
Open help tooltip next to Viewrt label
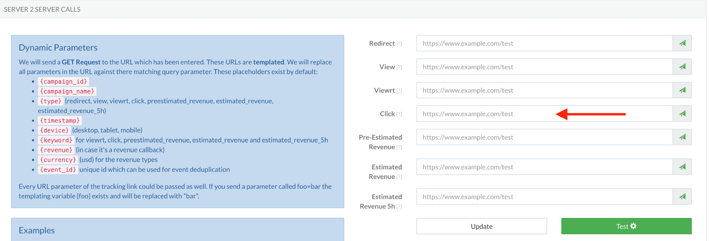(x=399, y=91)
